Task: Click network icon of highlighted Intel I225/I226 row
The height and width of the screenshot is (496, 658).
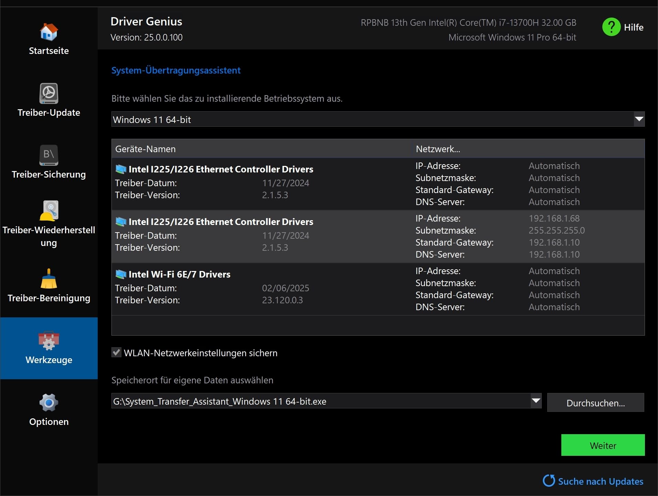Action: click(x=121, y=222)
